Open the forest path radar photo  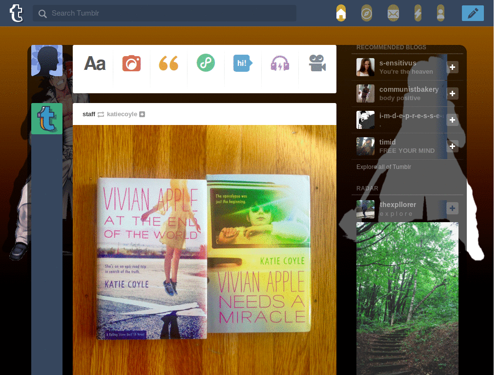tap(407, 298)
